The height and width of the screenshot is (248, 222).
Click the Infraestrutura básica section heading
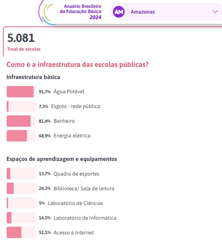coord(34,77)
